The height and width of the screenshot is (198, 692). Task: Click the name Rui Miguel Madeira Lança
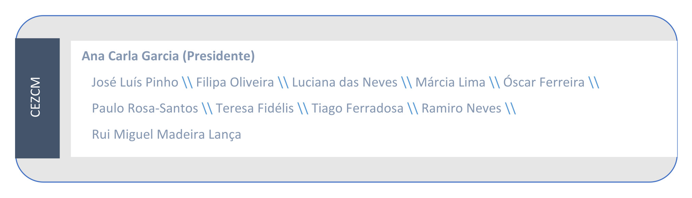click(167, 134)
